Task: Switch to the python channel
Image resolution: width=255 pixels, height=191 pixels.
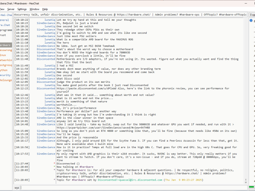Action: tap(4, 70)
